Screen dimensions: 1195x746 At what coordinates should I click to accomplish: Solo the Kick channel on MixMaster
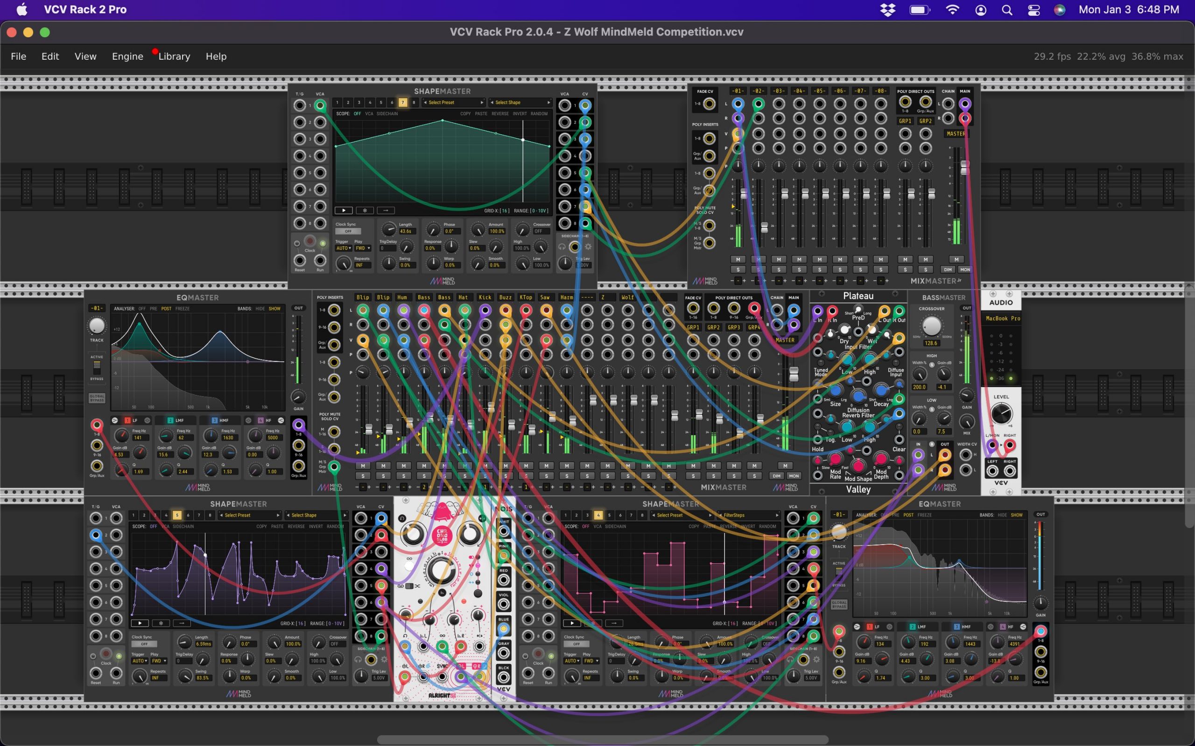point(485,476)
